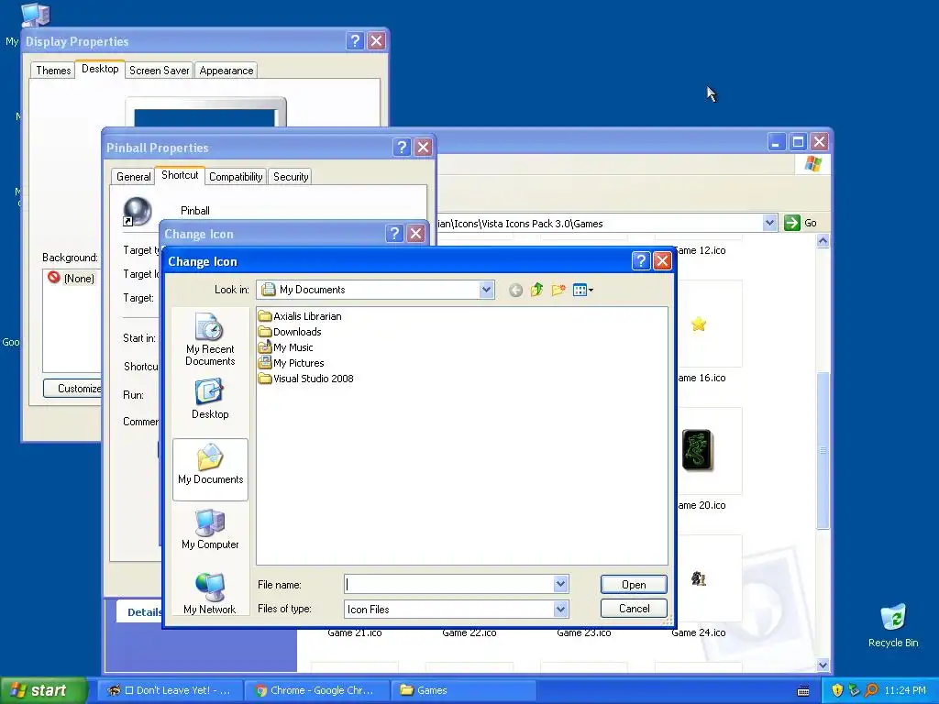Expand the address bar dropdown in Games window
The image size is (939, 704).
(769, 223)
